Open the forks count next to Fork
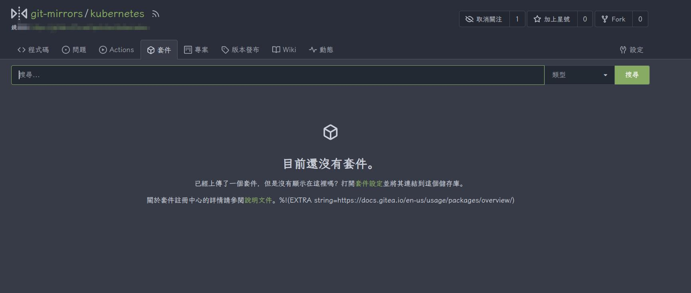 [x=640, y=19]
